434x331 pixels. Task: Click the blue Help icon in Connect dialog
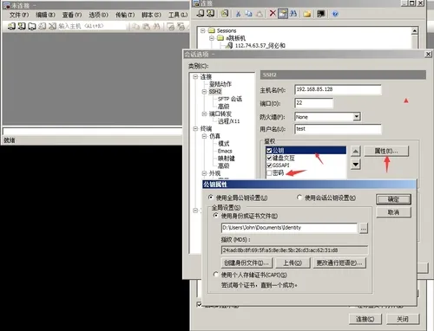(x=335, y=14)
